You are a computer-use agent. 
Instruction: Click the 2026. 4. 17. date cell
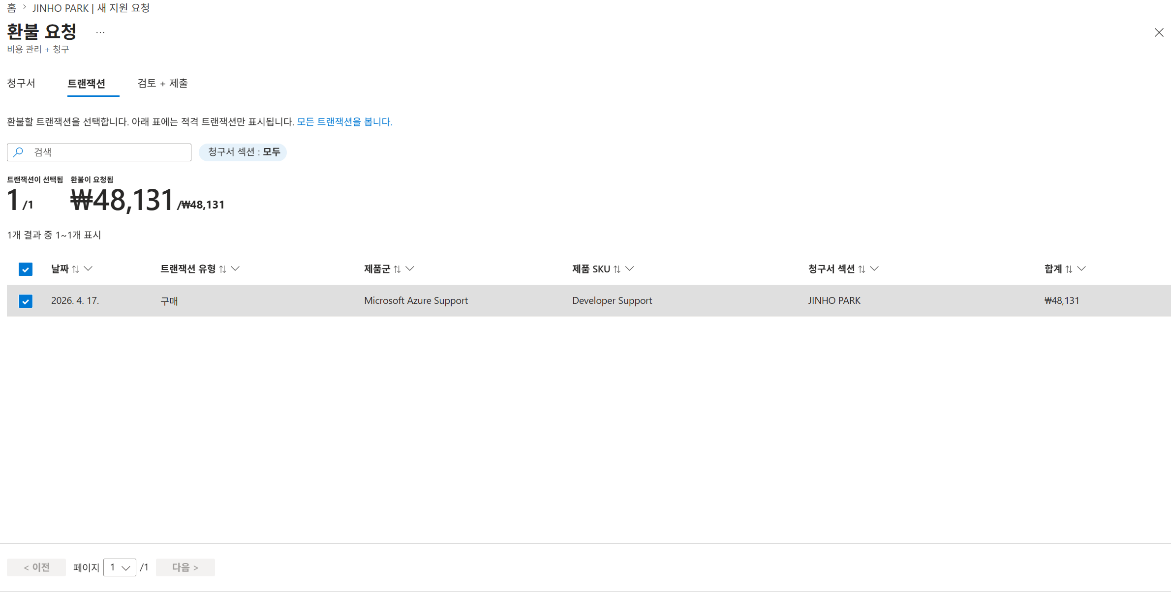click(75, 300)
